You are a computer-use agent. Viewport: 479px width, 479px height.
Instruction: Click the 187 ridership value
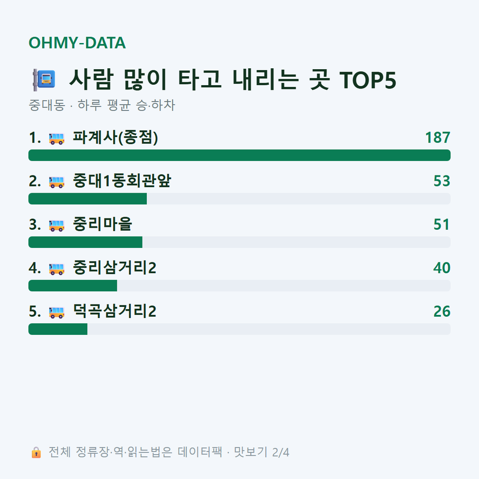[437, 138]
